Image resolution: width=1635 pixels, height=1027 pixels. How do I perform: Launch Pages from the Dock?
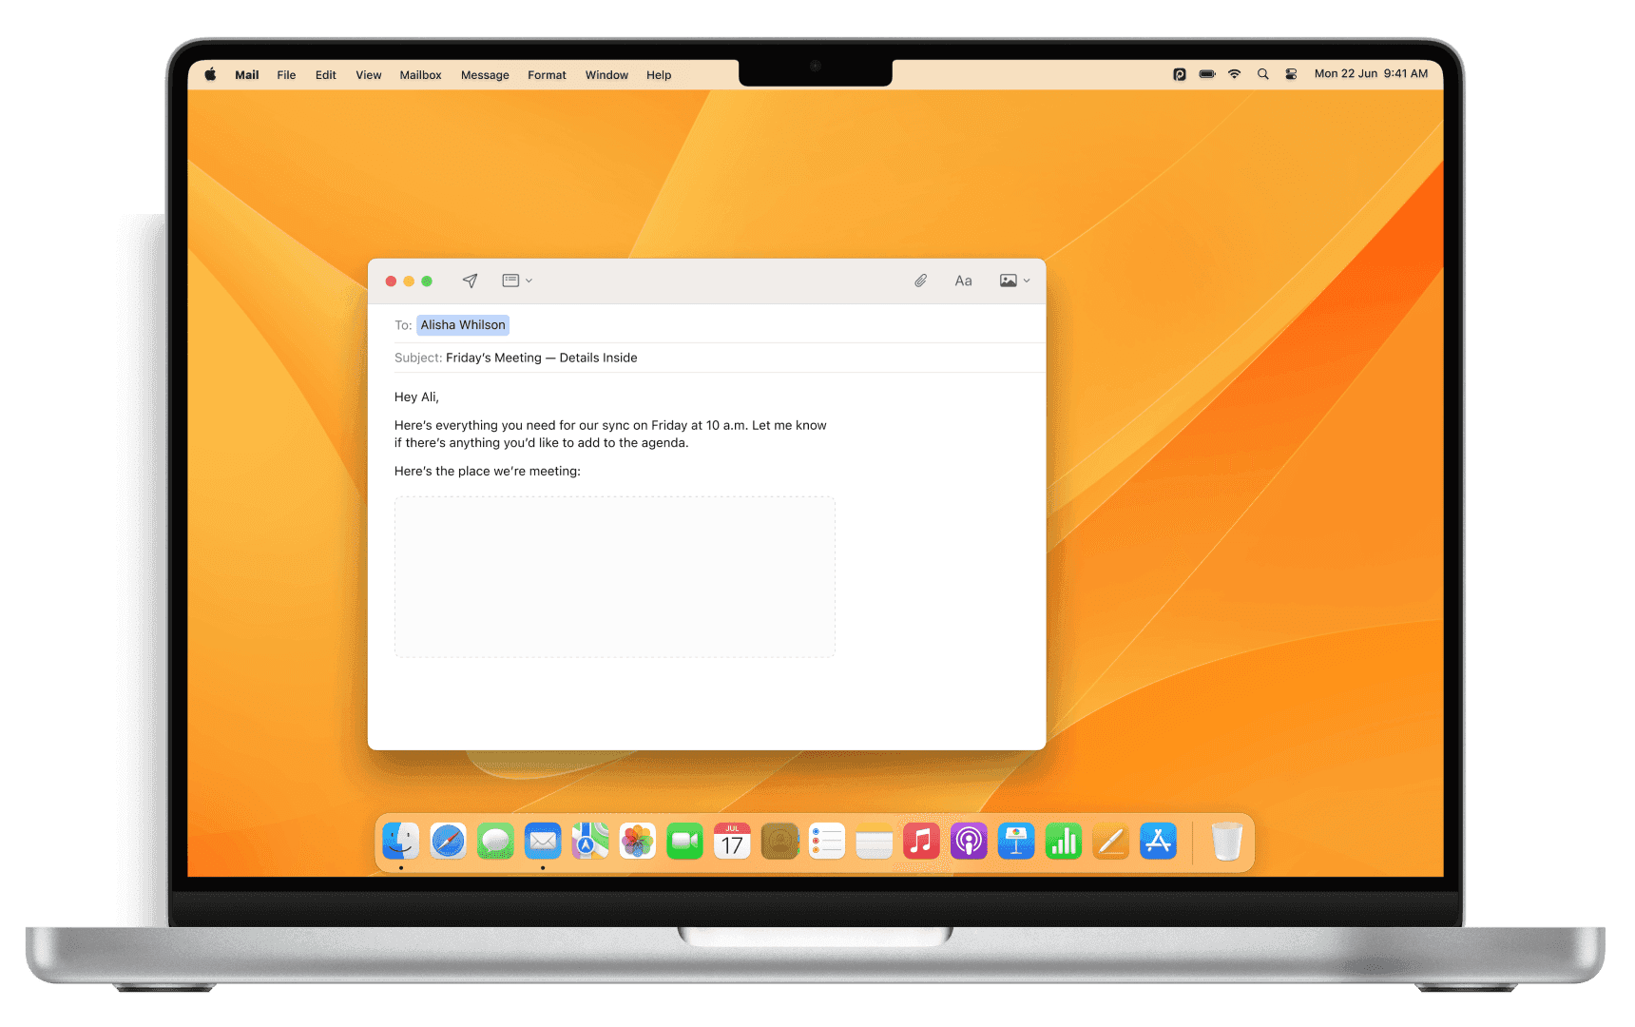pos(1110,842)
